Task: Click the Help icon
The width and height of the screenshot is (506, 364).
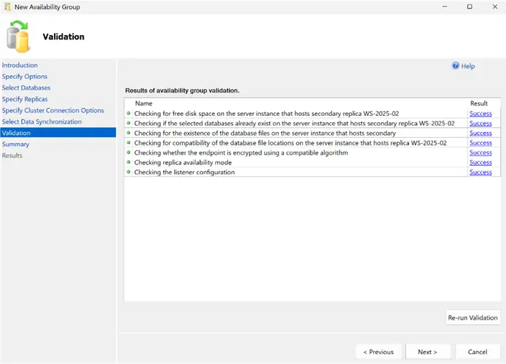Action: (455, 66)
